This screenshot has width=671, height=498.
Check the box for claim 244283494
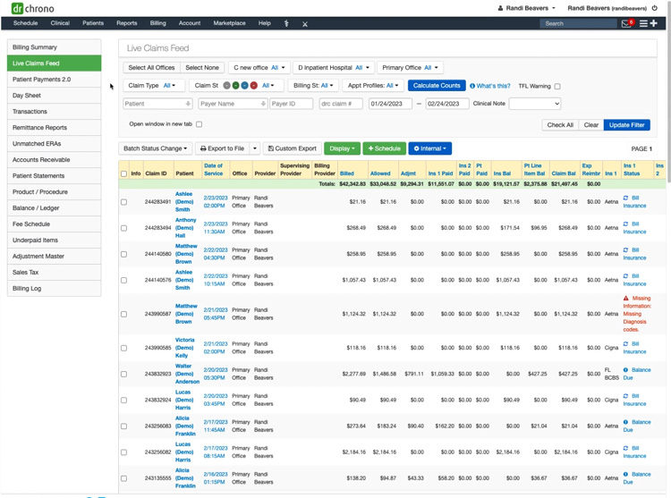point(123,228)
